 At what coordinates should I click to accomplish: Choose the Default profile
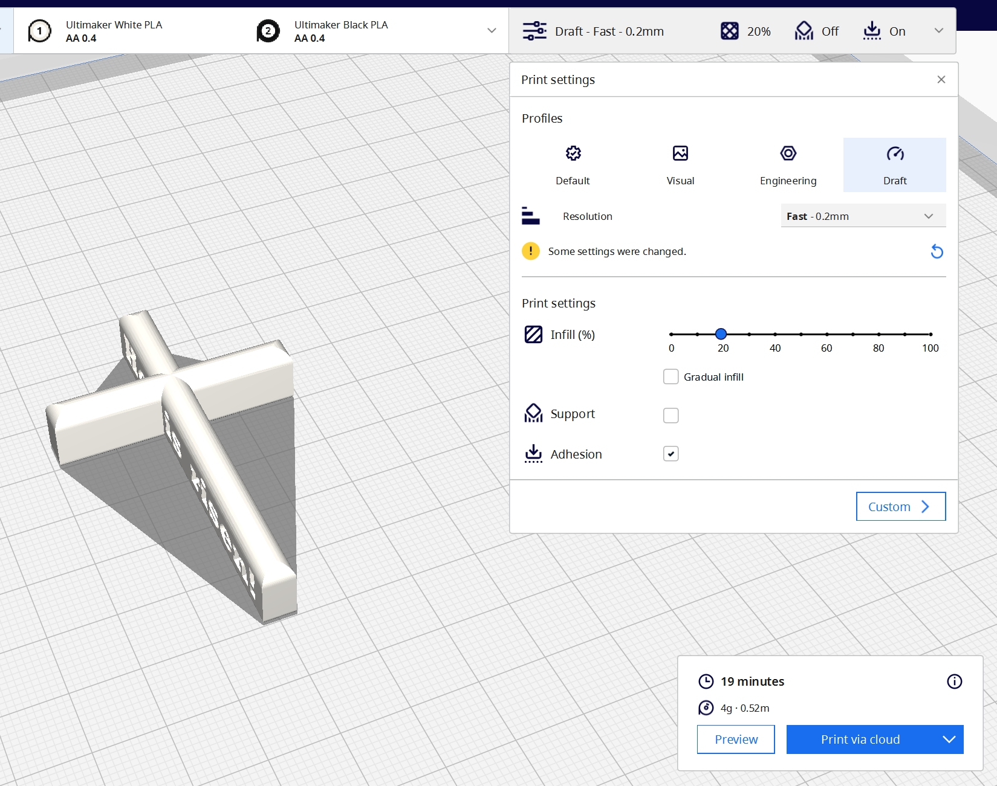click(573, 165)
